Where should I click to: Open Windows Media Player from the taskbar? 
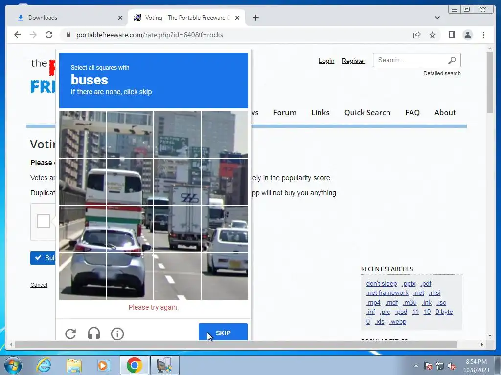[104, 365]
